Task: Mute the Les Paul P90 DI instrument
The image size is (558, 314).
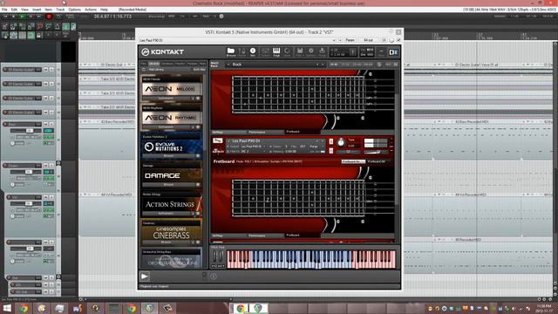Action: point(330,151)
